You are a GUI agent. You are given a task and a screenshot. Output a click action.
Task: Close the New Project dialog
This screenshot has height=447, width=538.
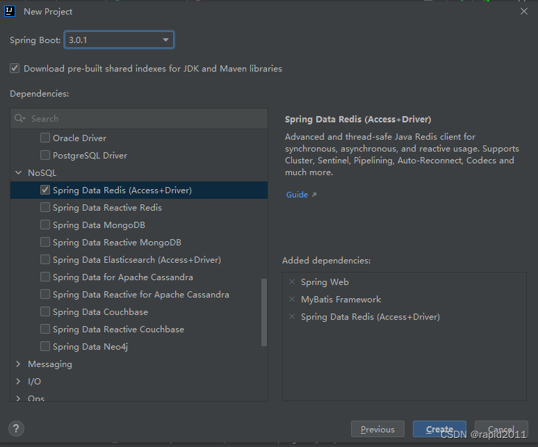523,11
